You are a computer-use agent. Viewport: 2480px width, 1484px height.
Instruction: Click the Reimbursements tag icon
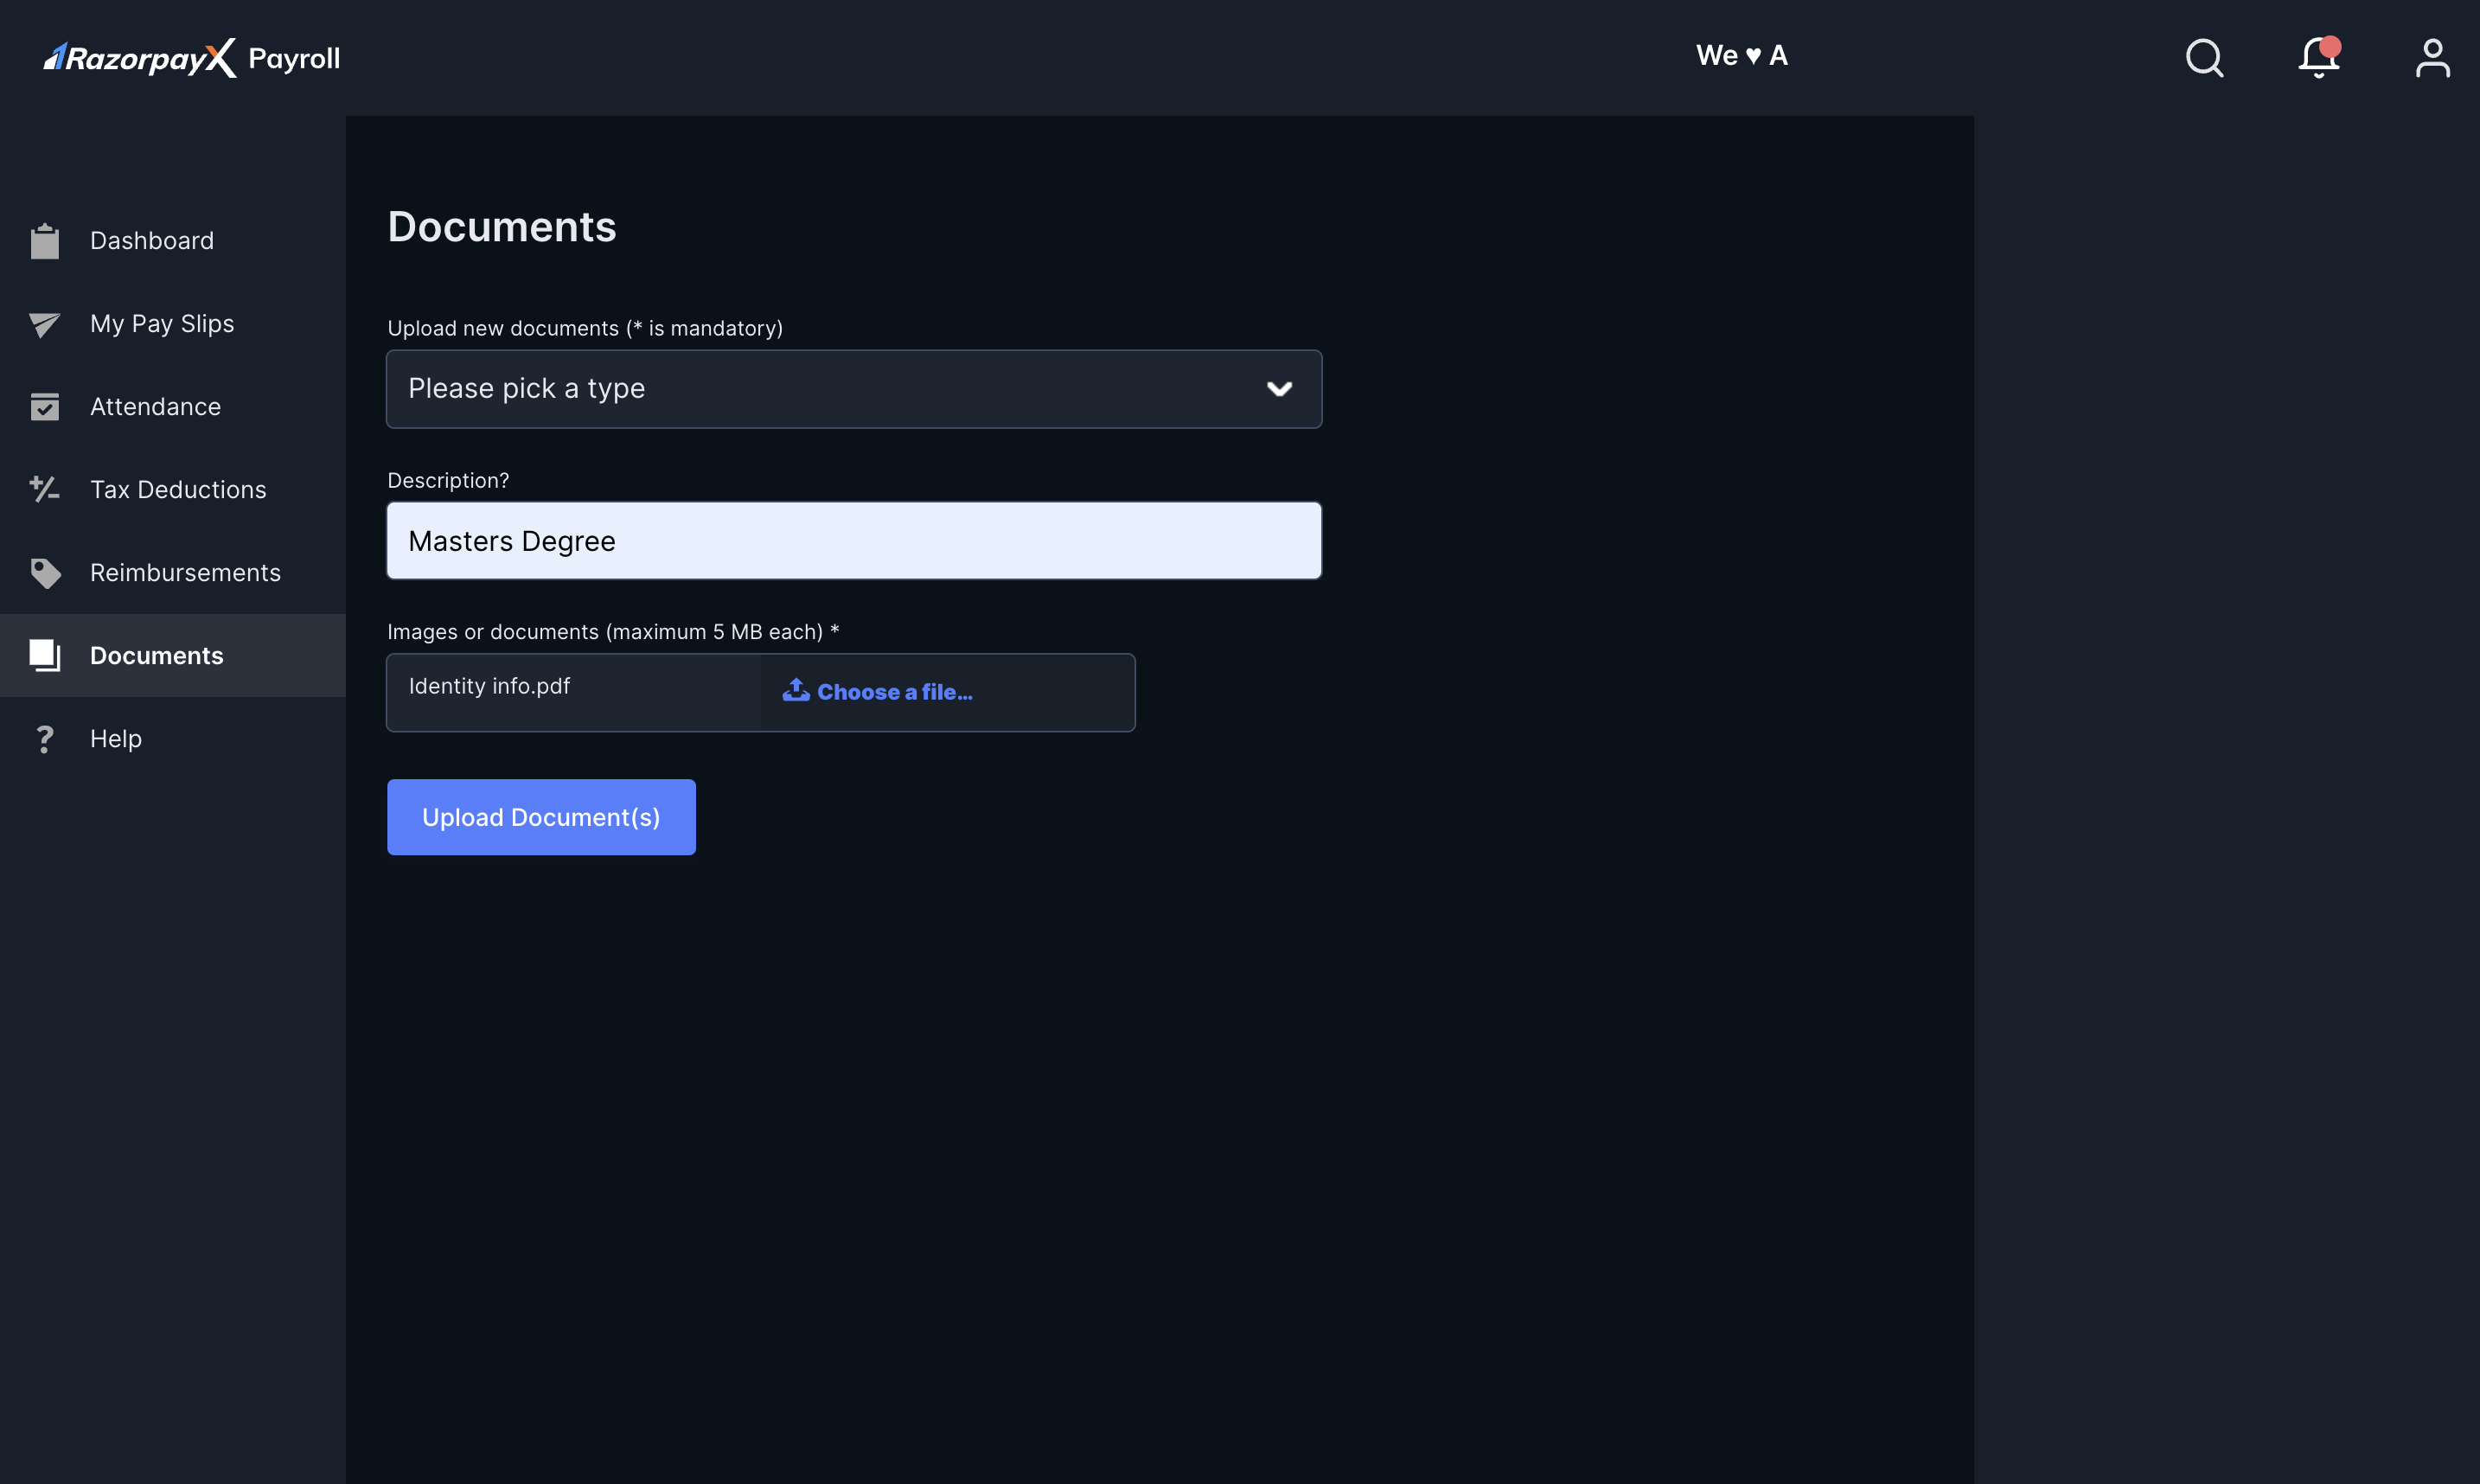pos(44,572)
